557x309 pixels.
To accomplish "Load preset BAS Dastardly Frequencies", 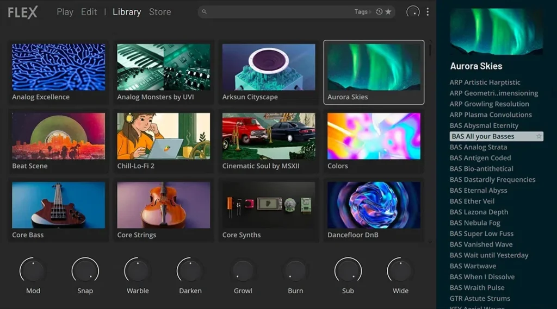I will coord(492,180).
